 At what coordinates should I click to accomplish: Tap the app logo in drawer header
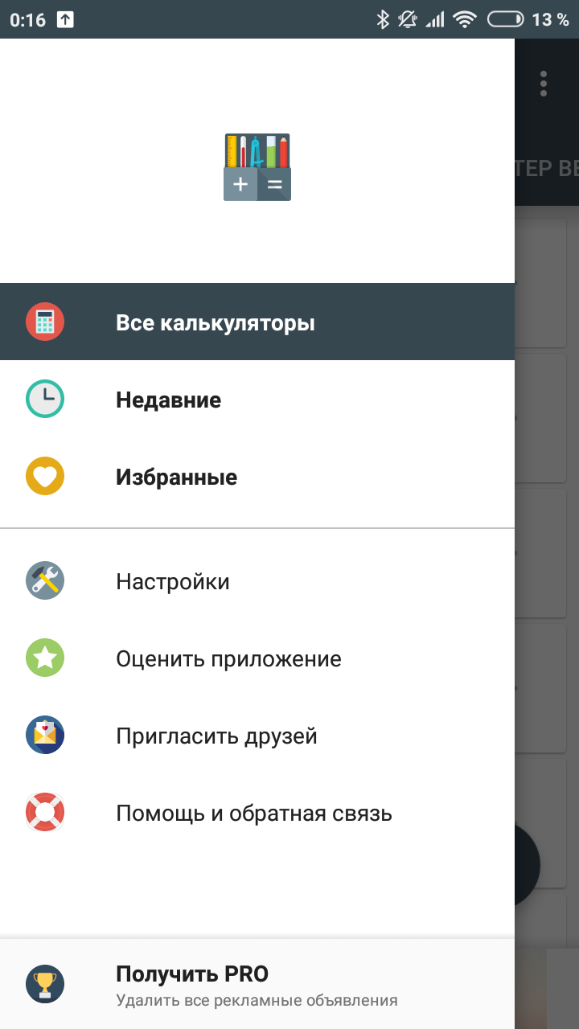point(257,166)
